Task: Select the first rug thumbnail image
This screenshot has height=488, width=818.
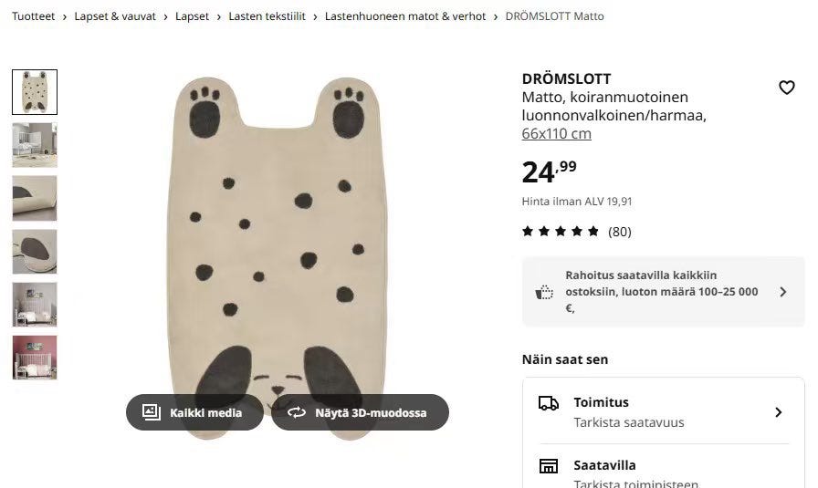Action: click(35, 92)
